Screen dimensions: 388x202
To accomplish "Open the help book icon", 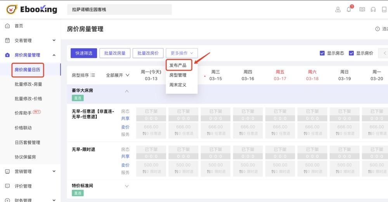I will [x=362, y=10].
